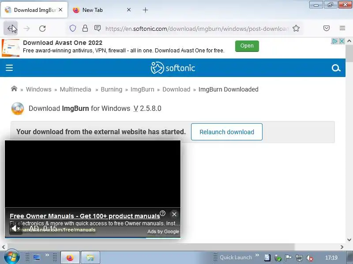Open a new browser tab with plus
This screenshot has width=353, height=264.
point(146,10)
